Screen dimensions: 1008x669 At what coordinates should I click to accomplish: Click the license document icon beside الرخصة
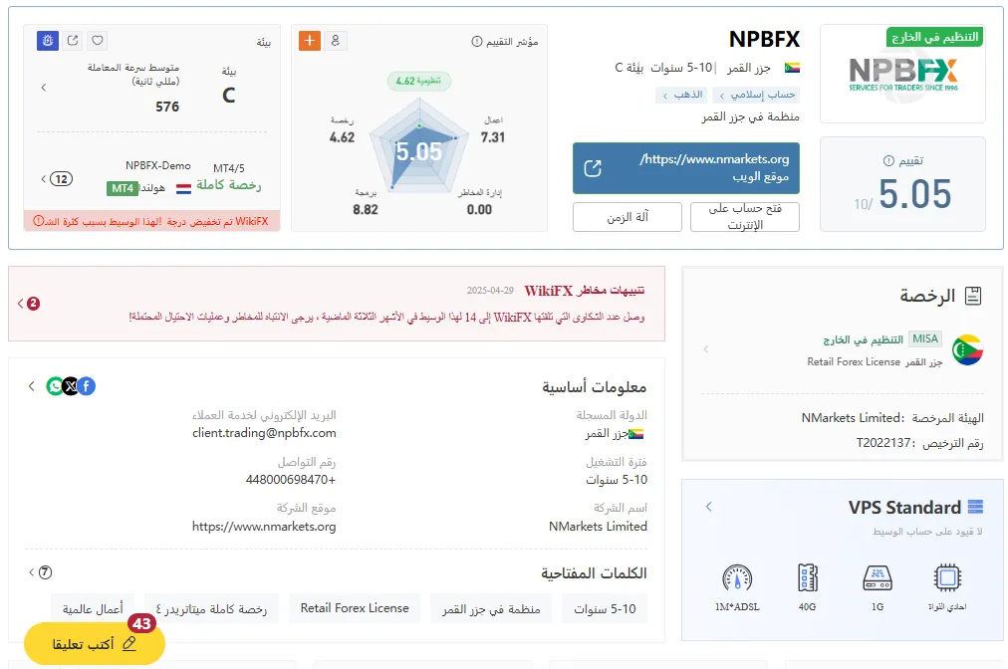point(973,296)
